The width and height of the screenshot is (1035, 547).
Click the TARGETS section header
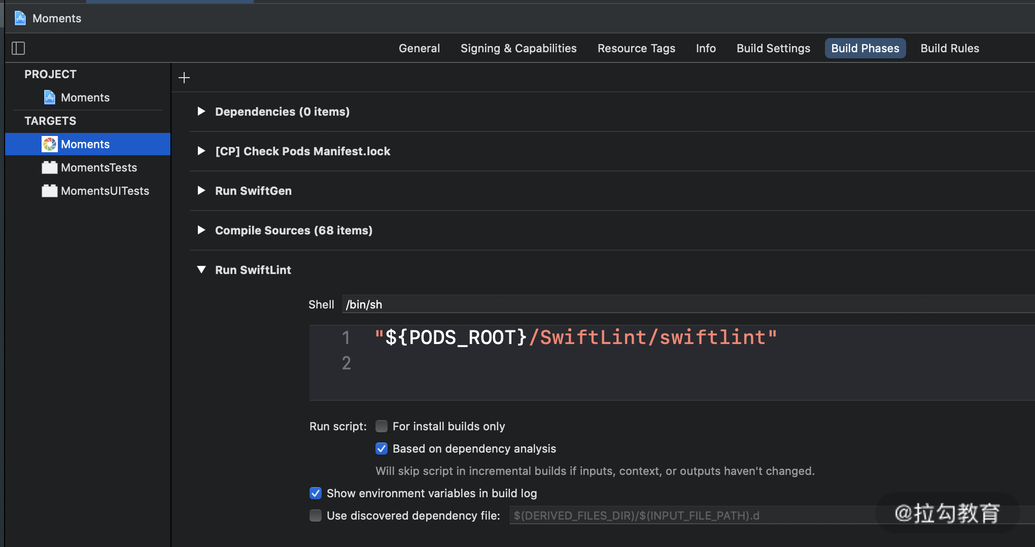(50, 121)
